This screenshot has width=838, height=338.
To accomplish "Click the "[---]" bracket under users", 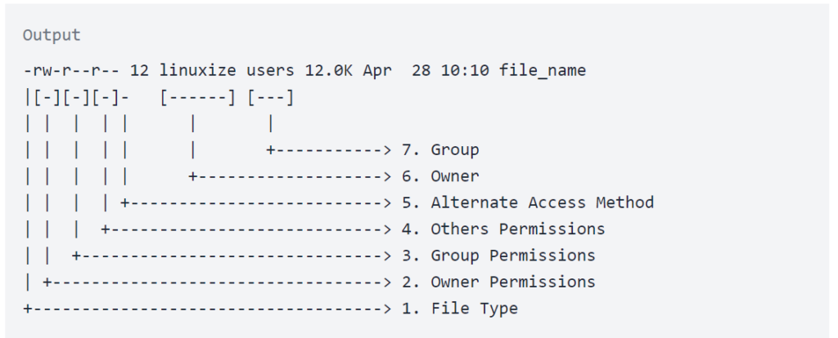I will pyautogui.click(x=270, y=98).
